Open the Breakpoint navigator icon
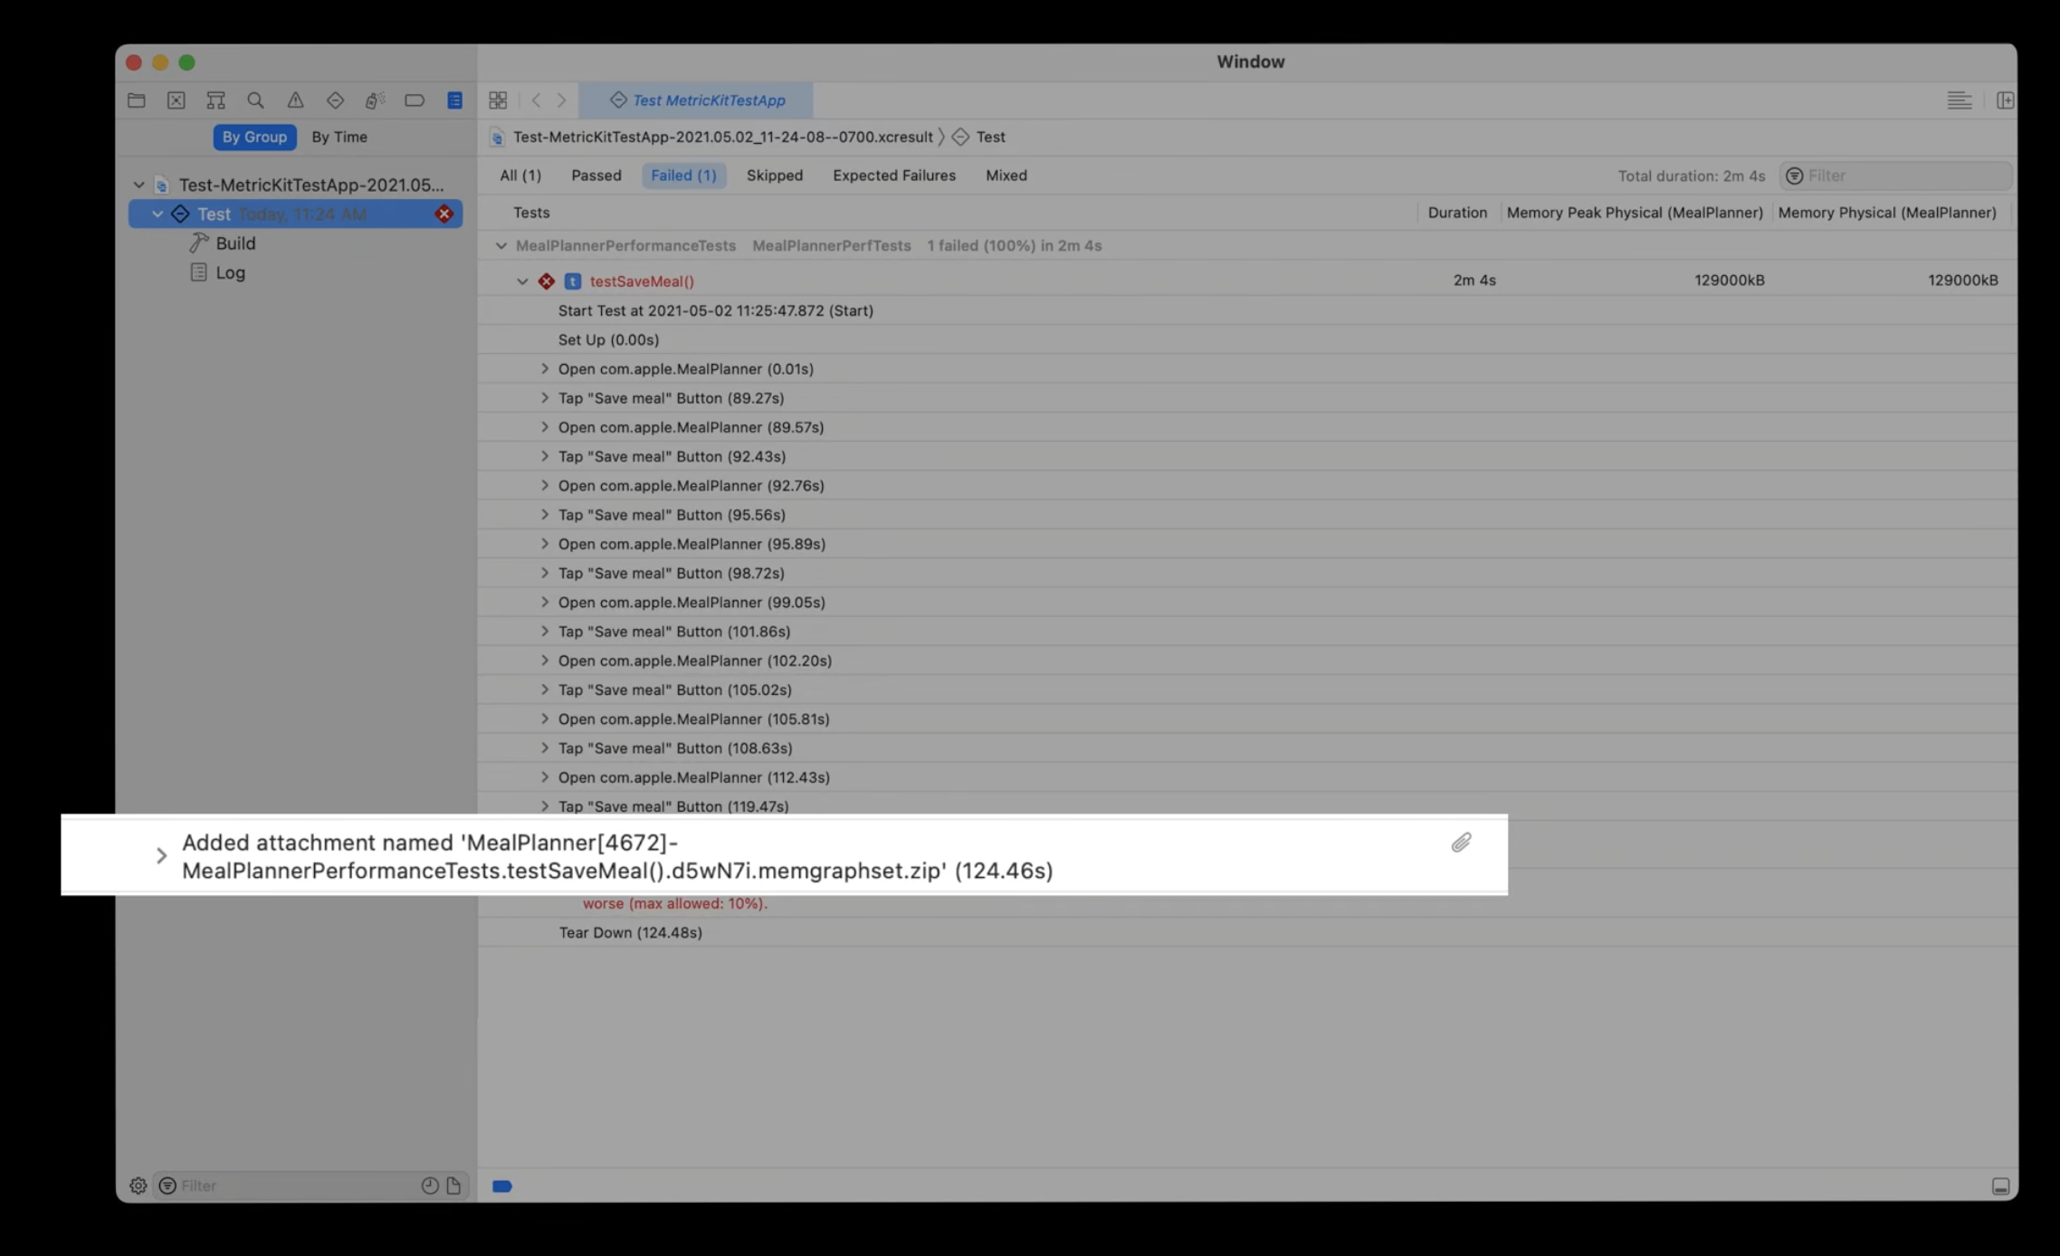 415,100
